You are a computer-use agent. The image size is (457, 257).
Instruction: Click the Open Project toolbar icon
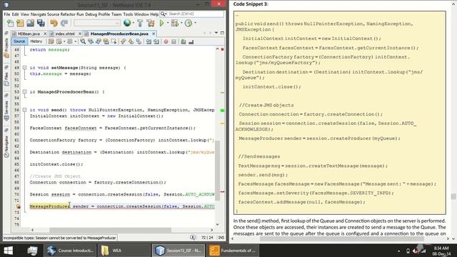click(x=30, y=23)
